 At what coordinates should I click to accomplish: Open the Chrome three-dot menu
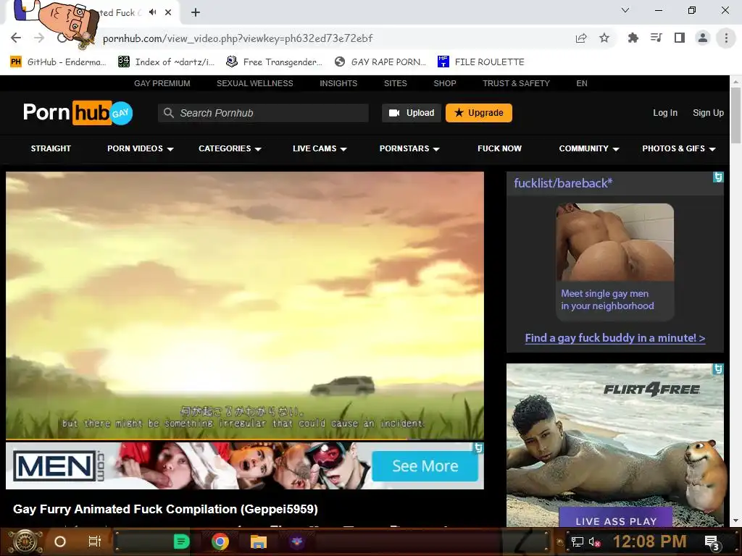(x=726, y=38)
